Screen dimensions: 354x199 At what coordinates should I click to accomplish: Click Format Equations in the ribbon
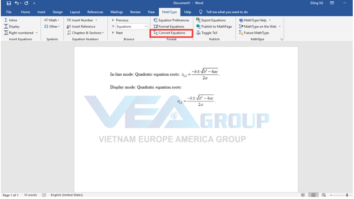point(171,27)
